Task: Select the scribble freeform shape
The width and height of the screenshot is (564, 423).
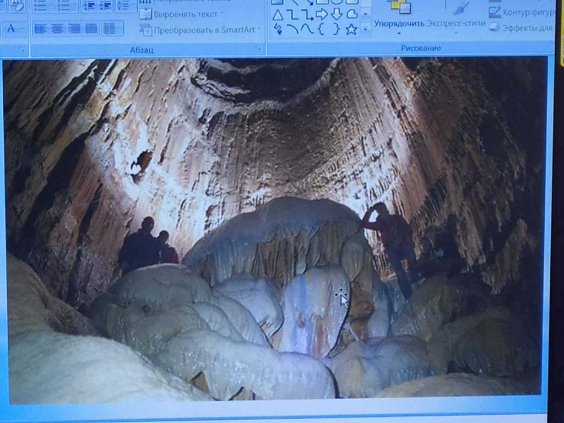Action: click(x=278, y=30)
